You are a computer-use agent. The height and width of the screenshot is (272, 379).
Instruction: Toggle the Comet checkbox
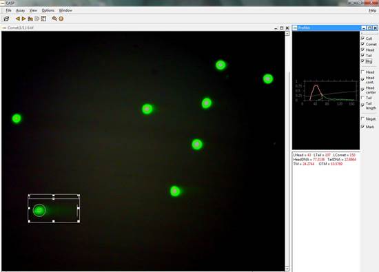[x=362, y=44]
